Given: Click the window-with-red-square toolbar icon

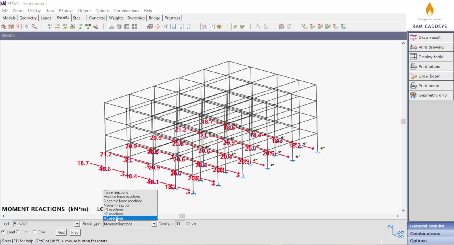Looking at the screenshot, I should coord(150,27).
